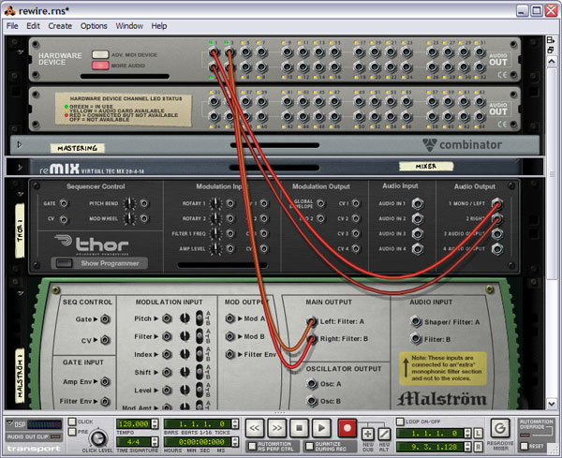
Task: Unfold the reMix mixer device
Action: point(21,167)
